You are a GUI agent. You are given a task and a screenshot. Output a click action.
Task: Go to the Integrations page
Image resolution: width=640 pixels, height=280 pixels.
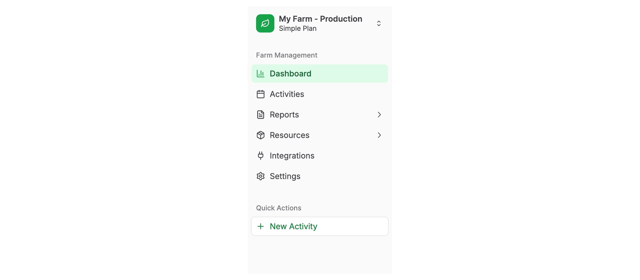(292, 155)
